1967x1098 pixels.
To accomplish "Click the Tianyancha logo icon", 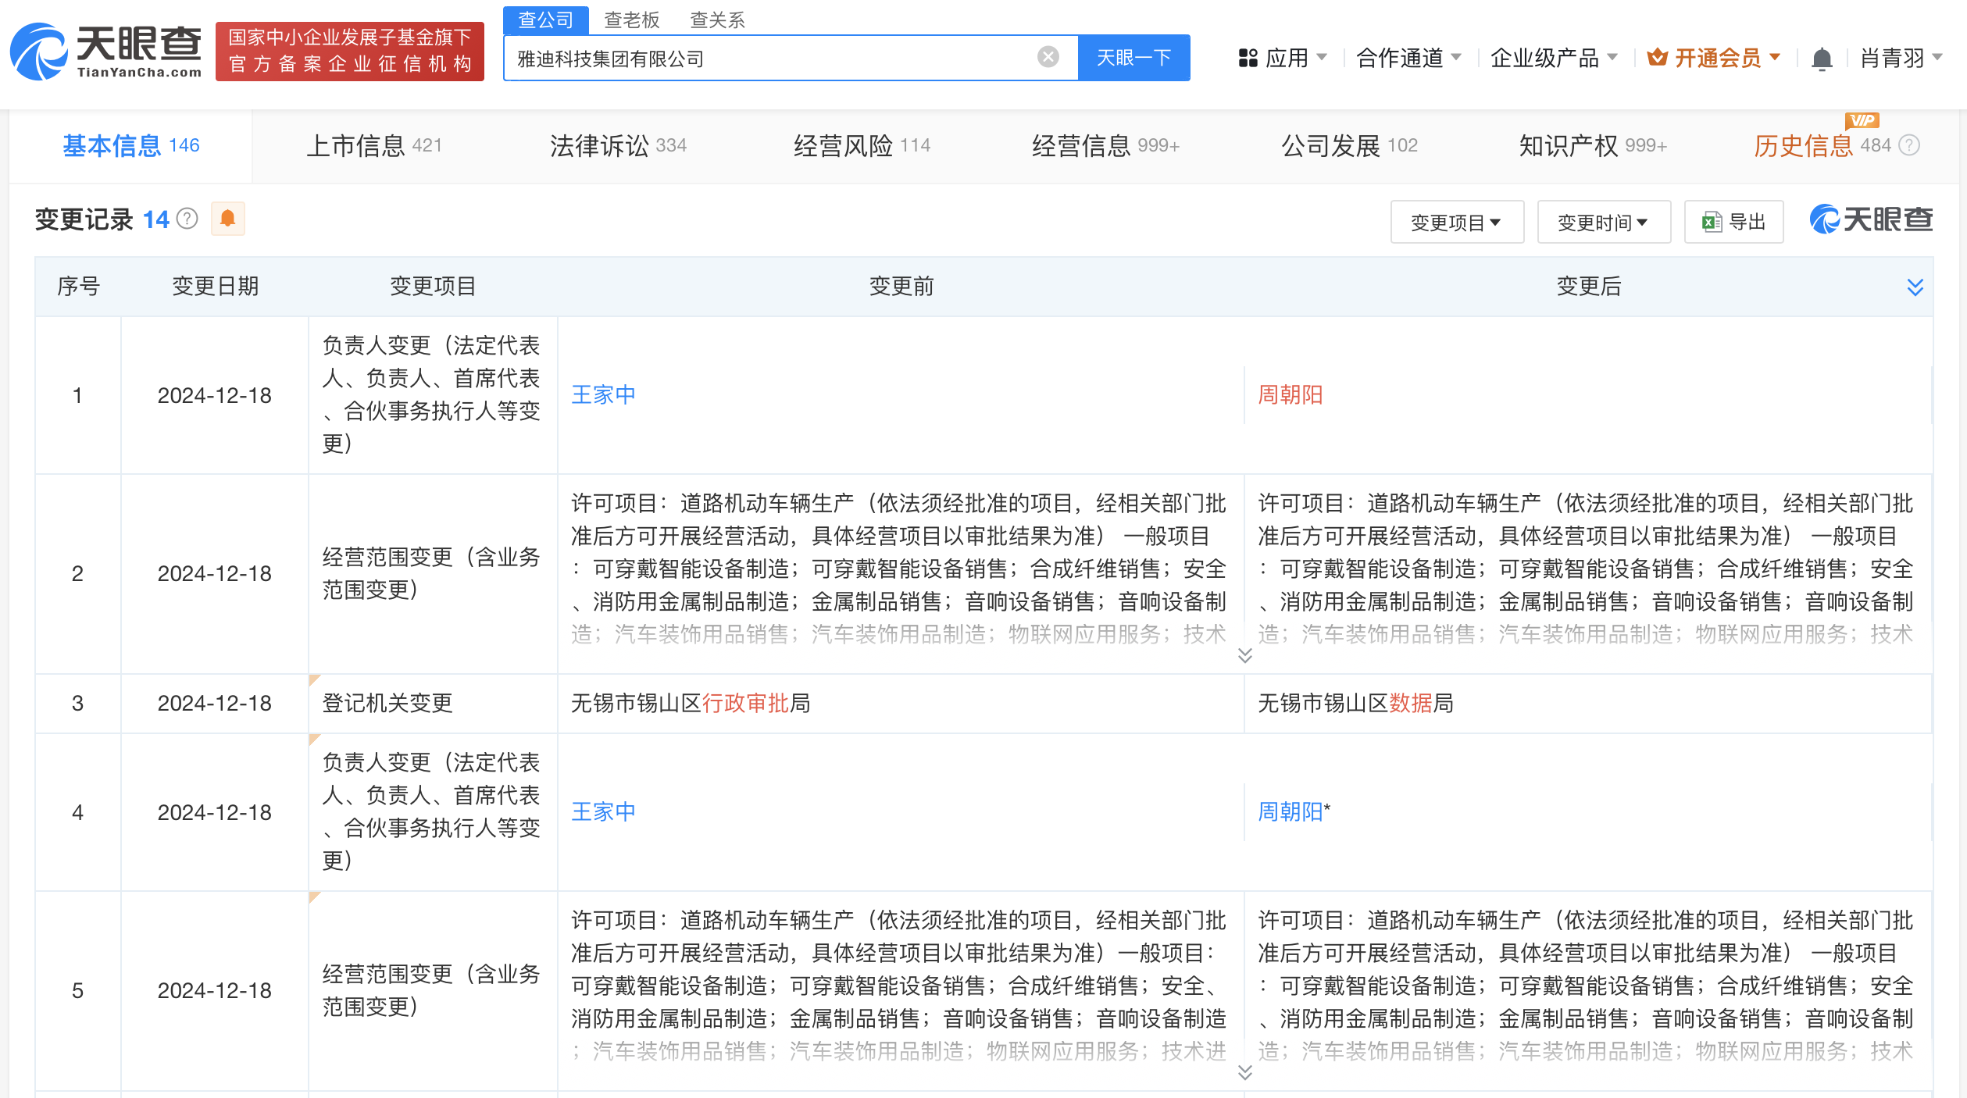I will pyautogui.click(x=39, y=52).
